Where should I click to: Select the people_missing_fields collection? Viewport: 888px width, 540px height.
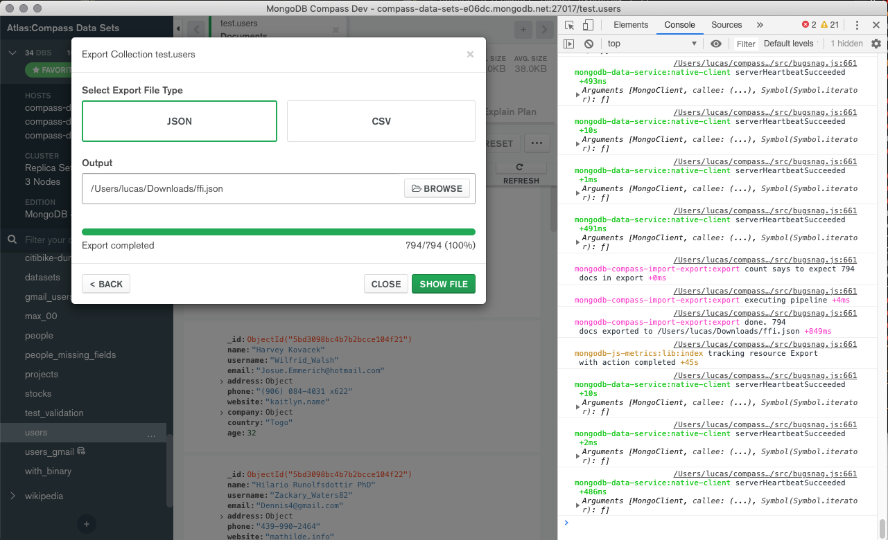[71, 355]
